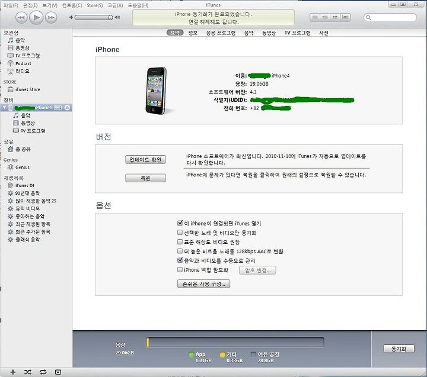The width and height of the screenshot is (427, 377).
Task: Open library TV 프로그램 icon
Action: (x=24, y=56)
